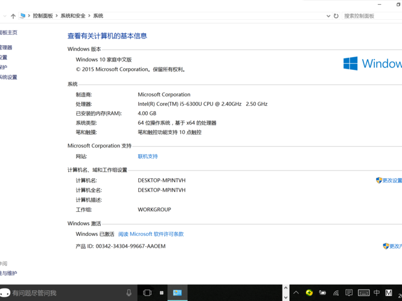Show hidden system tray icons

click(x=296, y=293)
